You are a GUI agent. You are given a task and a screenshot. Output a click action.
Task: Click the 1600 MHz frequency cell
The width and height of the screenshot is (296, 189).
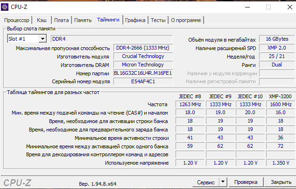coord(281,104)
